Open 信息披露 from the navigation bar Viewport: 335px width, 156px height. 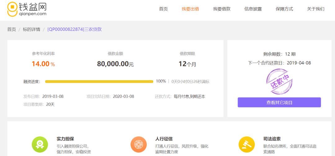tap(253, 9)
